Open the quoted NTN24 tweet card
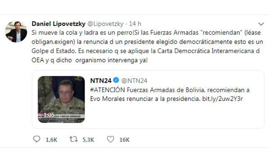 pyautogui.click(x=148, y=99)
